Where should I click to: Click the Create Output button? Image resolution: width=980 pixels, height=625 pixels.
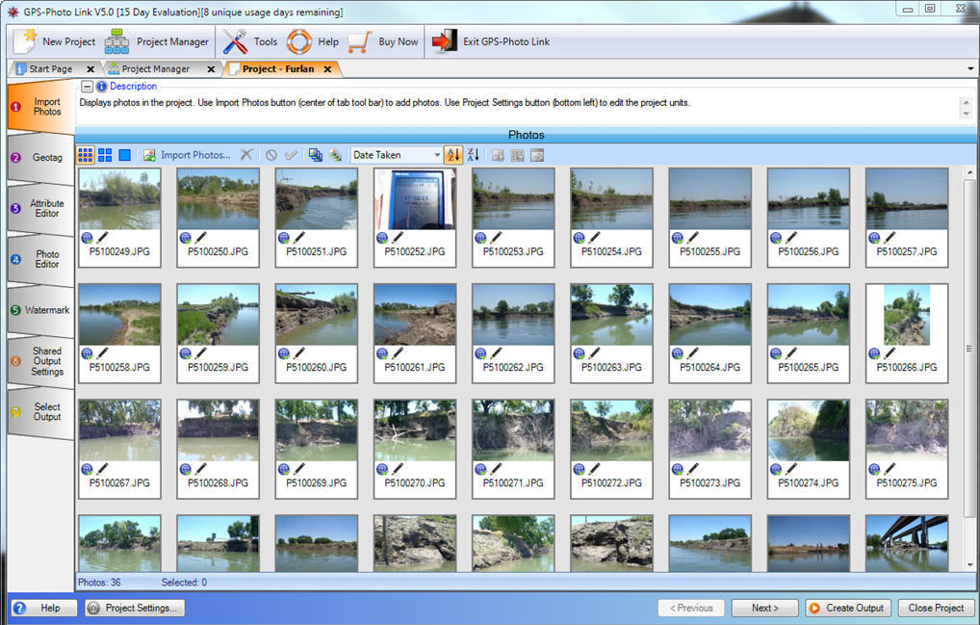(847, 608)
